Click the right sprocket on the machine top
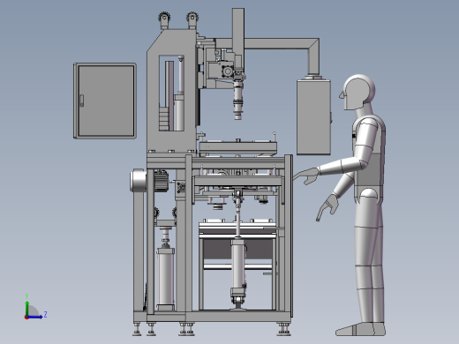459x344 pixels. point(192,18)
